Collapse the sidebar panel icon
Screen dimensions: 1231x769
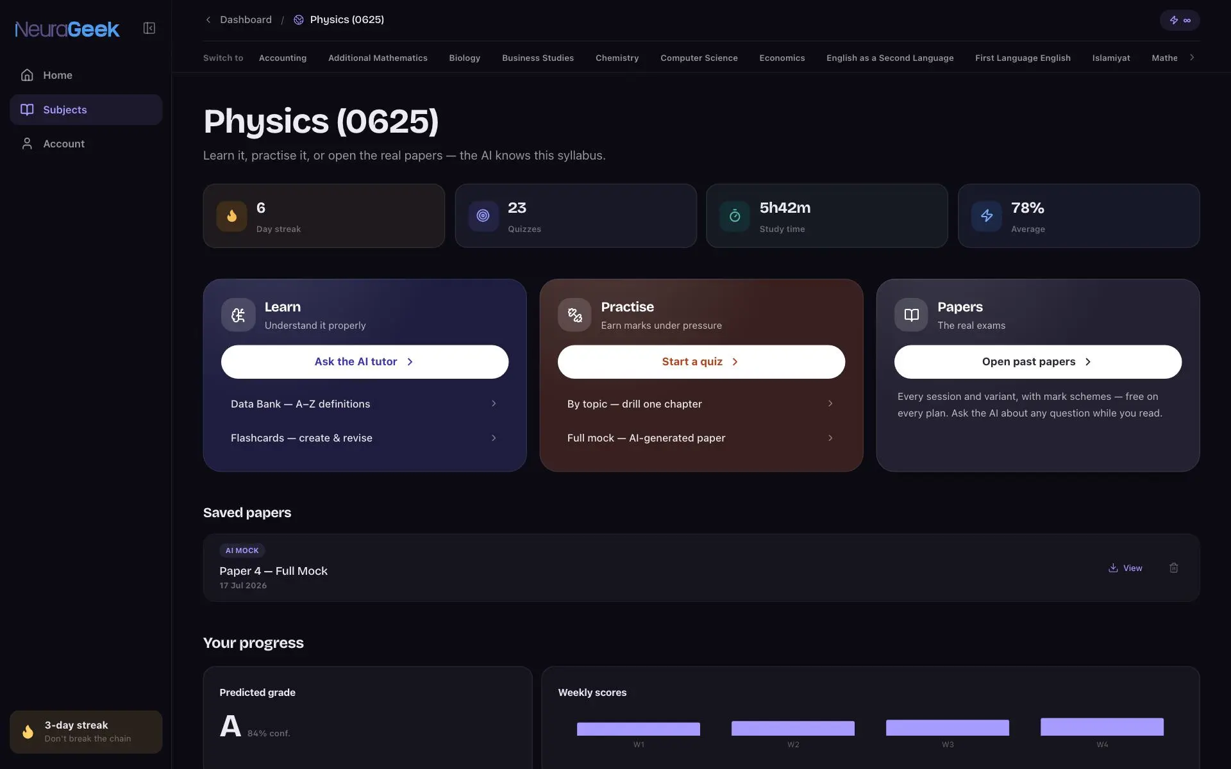coord(149,28)
